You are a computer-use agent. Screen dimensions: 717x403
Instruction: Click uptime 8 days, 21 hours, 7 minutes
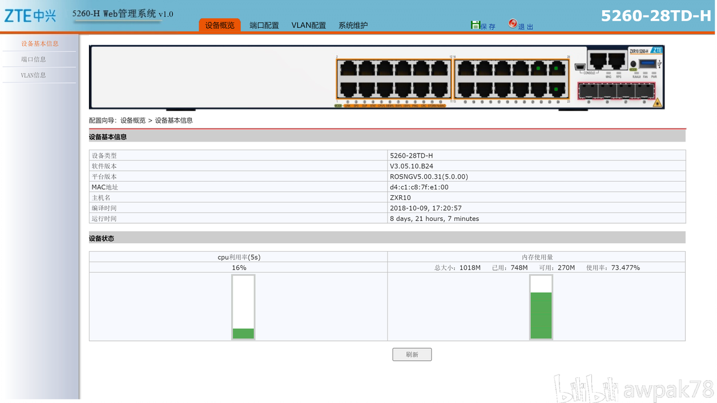point(434,219)
